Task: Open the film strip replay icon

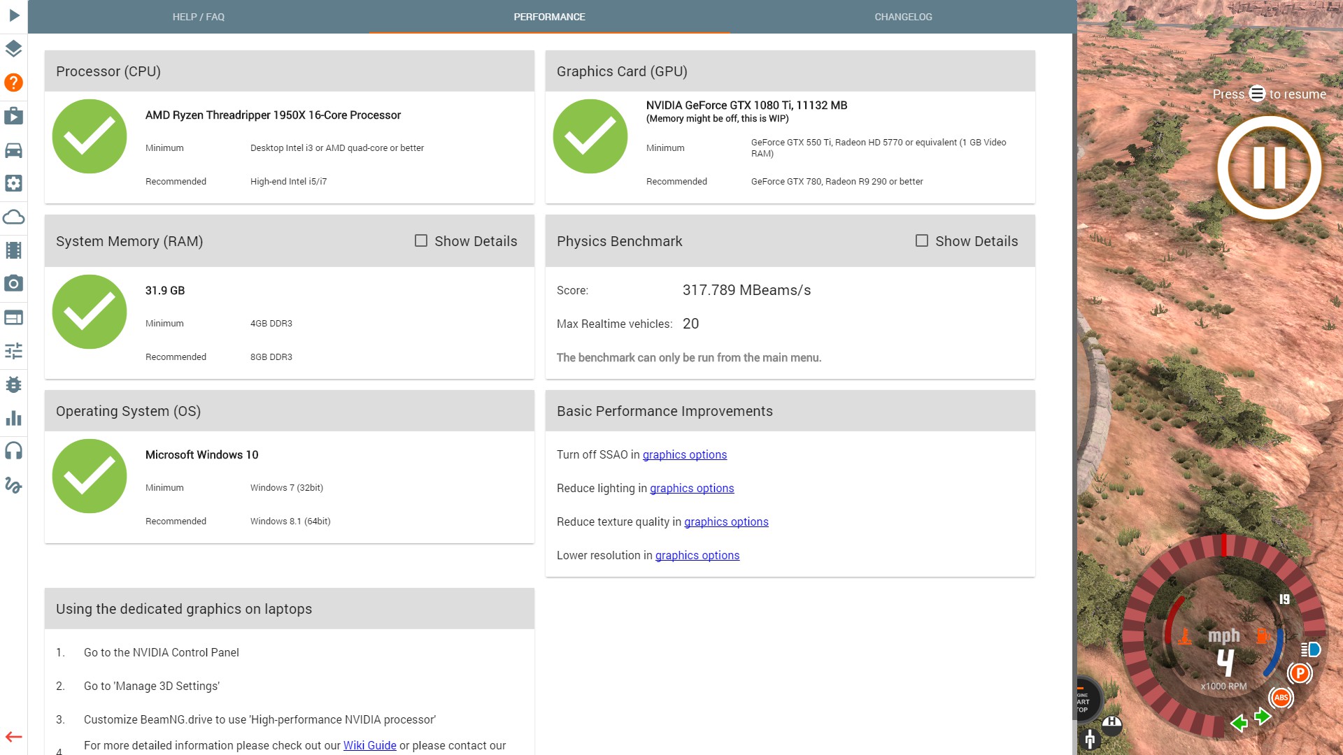Action: tap(13, 250)
